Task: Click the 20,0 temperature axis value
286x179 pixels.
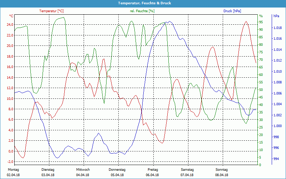Action: click(x=10, y=46)
